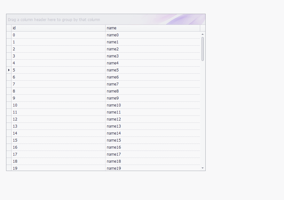Click the scroll down arrow of the grid
Image resolution: width=284 pixels, height=200 pixels.
(202, 168)
